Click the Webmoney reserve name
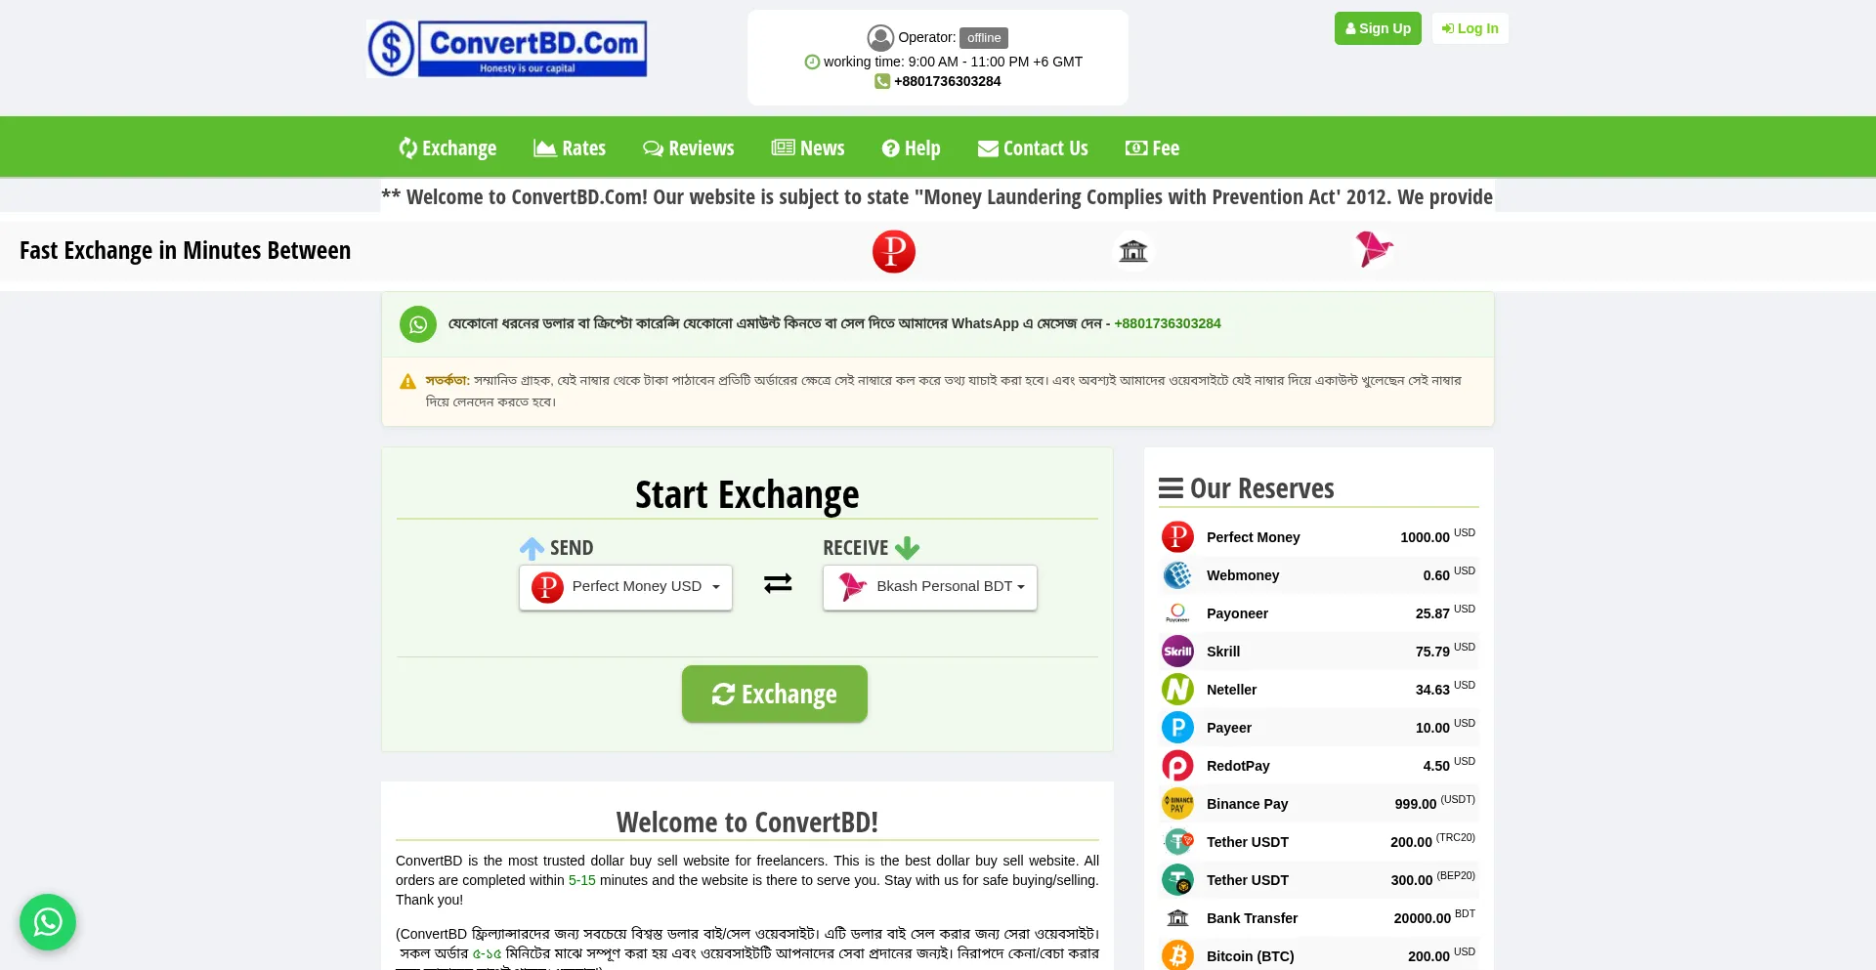 pos(1243,575)
